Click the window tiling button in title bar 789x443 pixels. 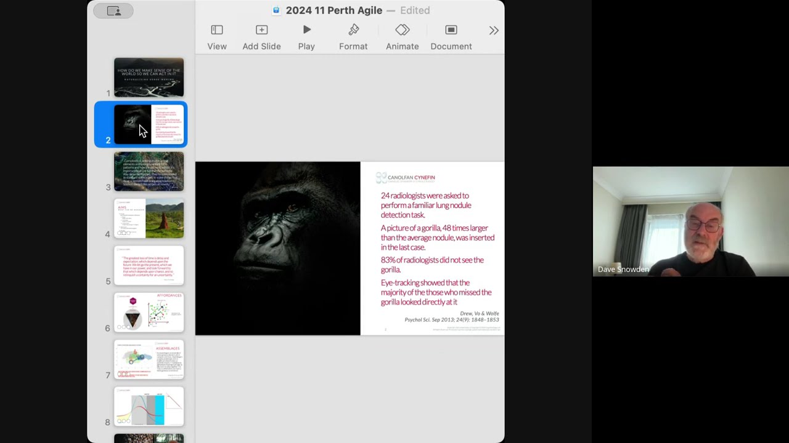tap(114, 10)
